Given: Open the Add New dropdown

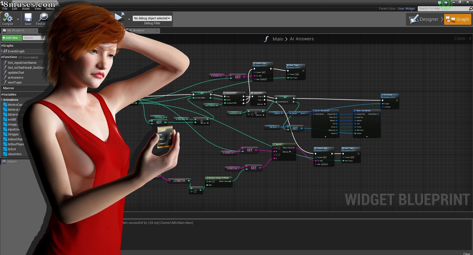Looking at the screenshot, I should (x=11, y=38).
